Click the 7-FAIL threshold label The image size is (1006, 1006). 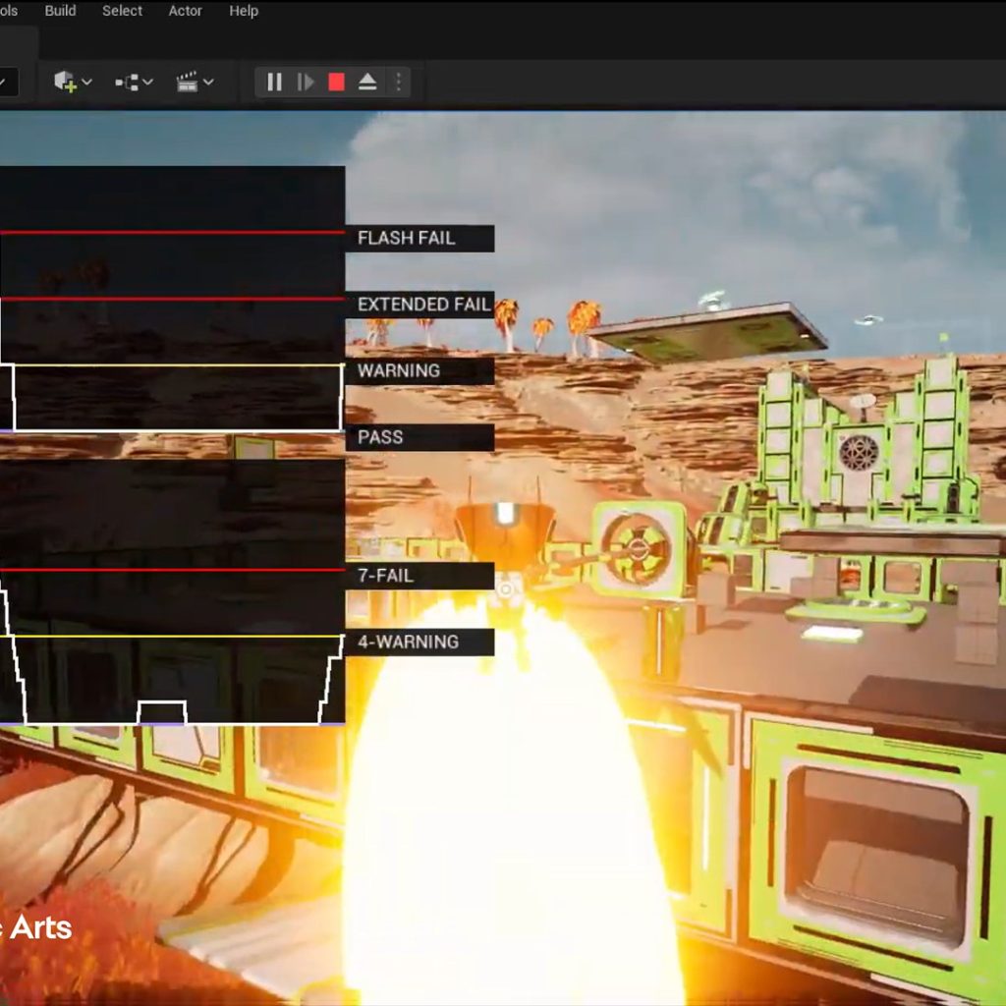[385, 576]
